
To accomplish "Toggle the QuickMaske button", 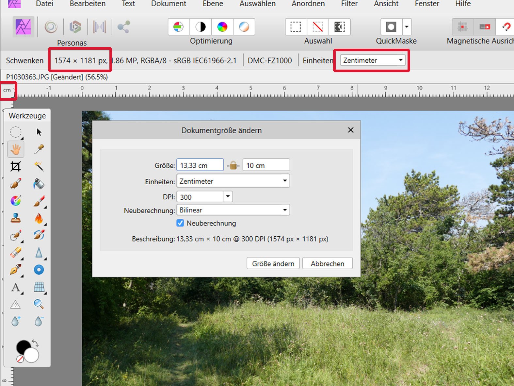I will point(391,27).
